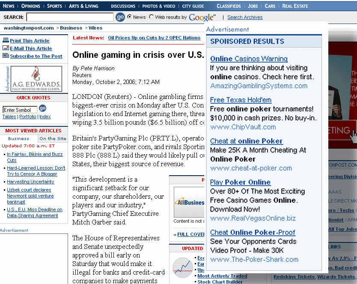
Task: Click Print This Article link
Action: [30, 41]
